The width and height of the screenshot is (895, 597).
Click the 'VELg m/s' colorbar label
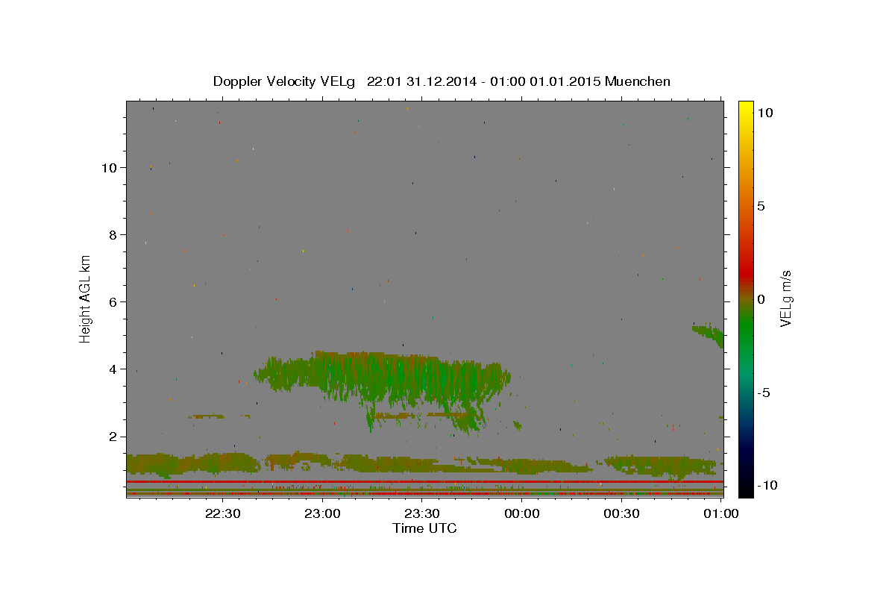pyautogui.click(x=785, y=298)
